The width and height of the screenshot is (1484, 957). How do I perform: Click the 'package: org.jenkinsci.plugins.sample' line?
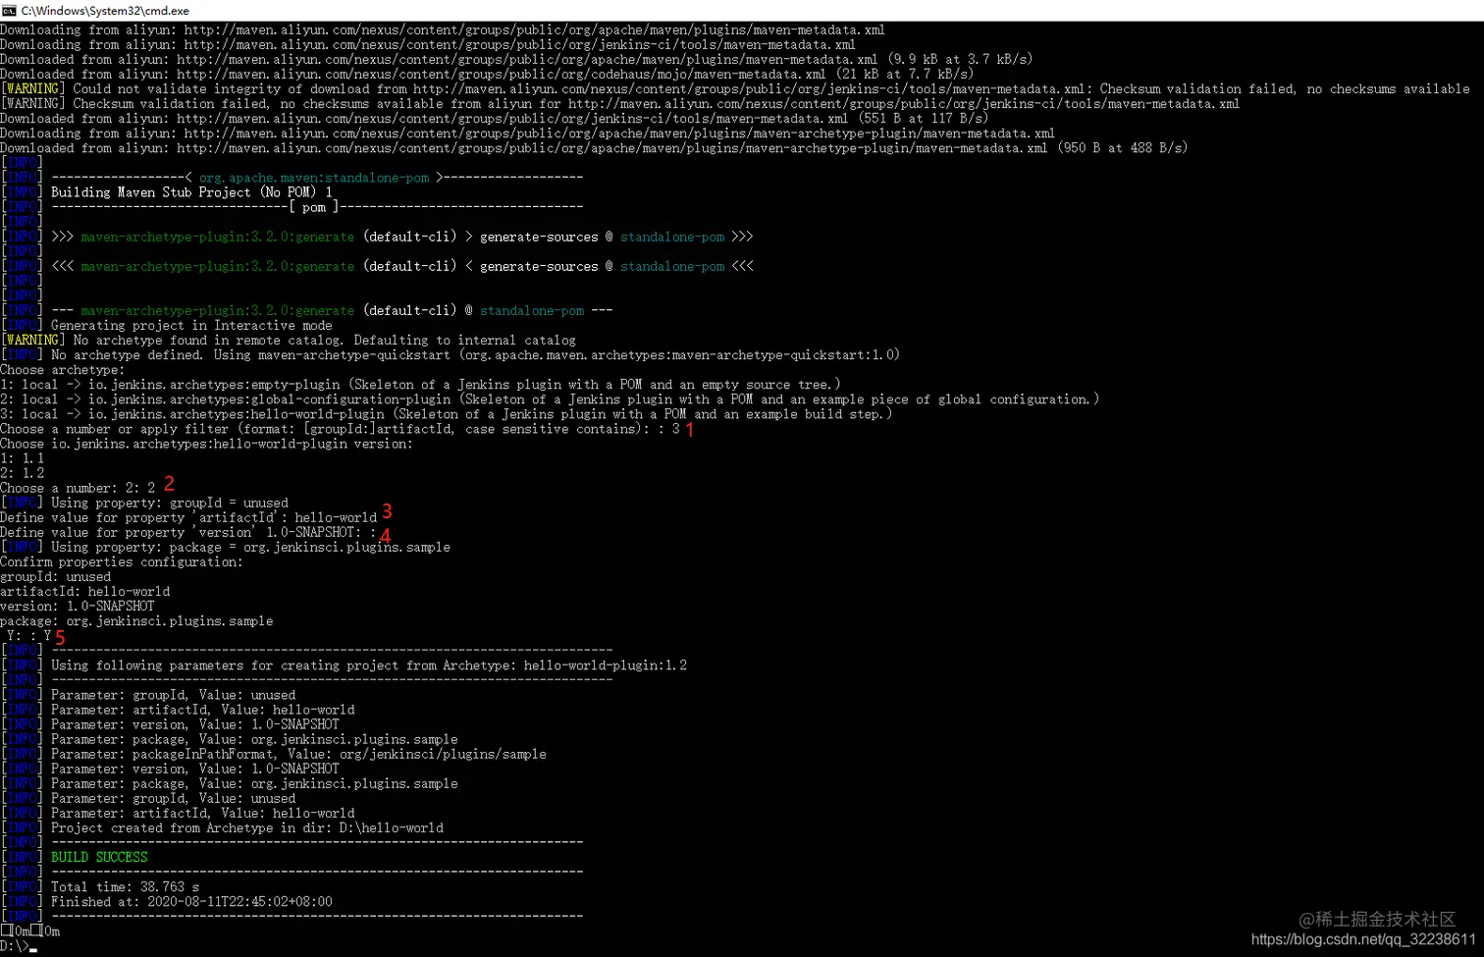(136, 621)
